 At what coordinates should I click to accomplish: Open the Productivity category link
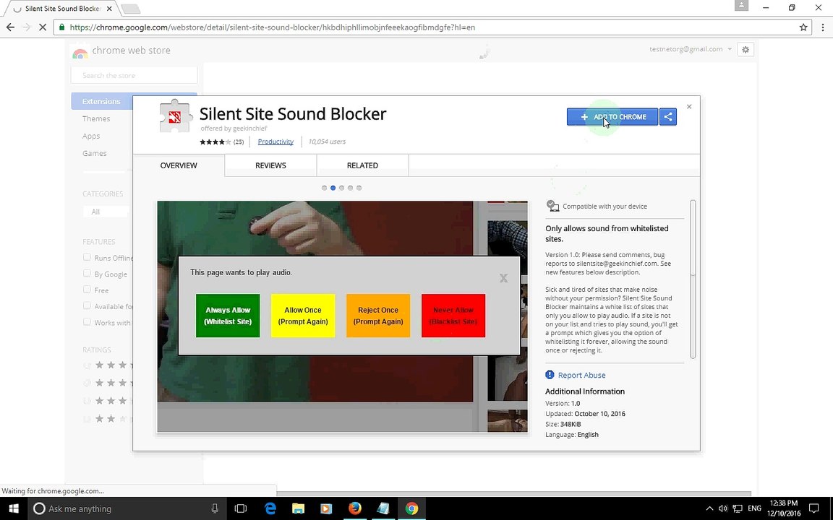275,142
